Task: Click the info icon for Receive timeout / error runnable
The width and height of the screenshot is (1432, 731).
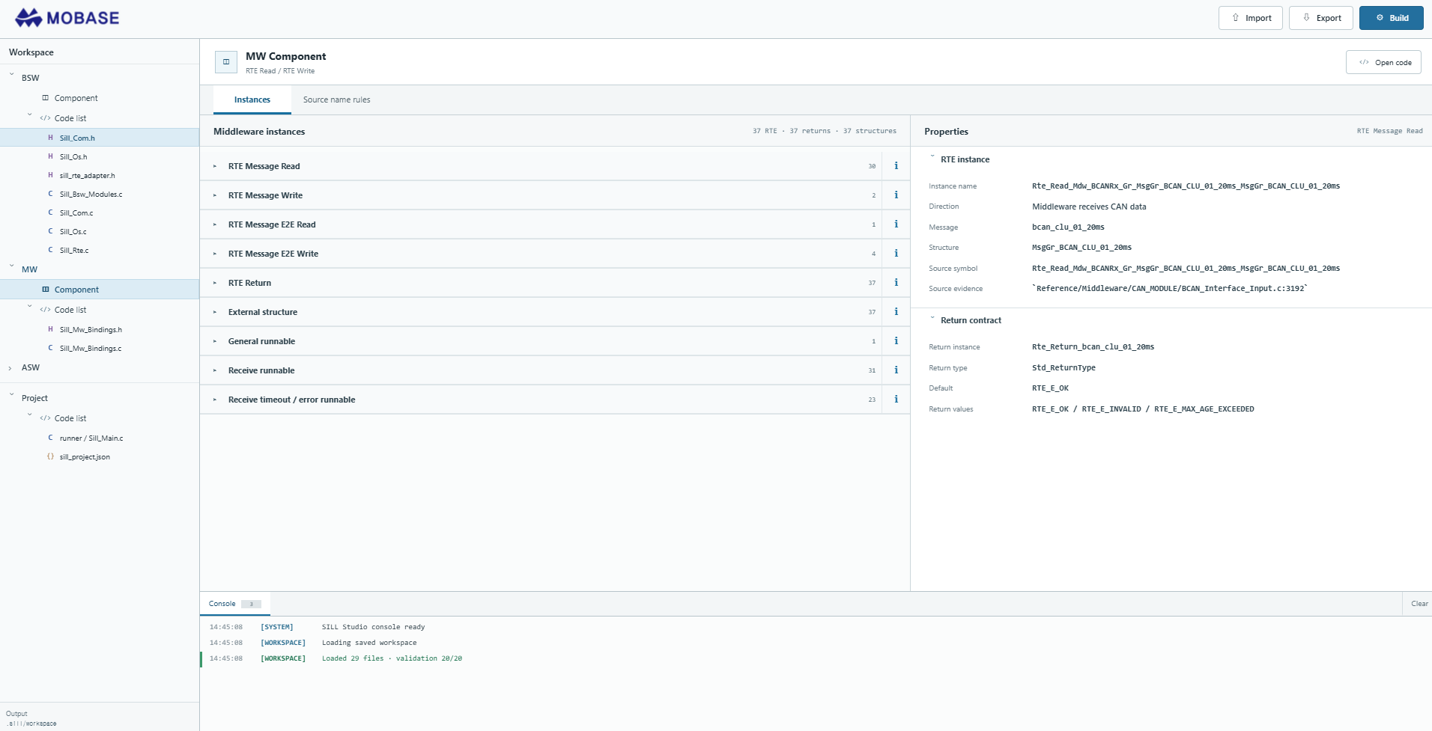Action: click(x=896, y=400)
